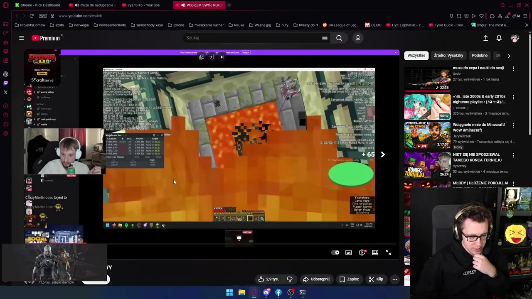Open 'NIKT SIĘ NIE SPODZIEWAŁ' video title

477,157
